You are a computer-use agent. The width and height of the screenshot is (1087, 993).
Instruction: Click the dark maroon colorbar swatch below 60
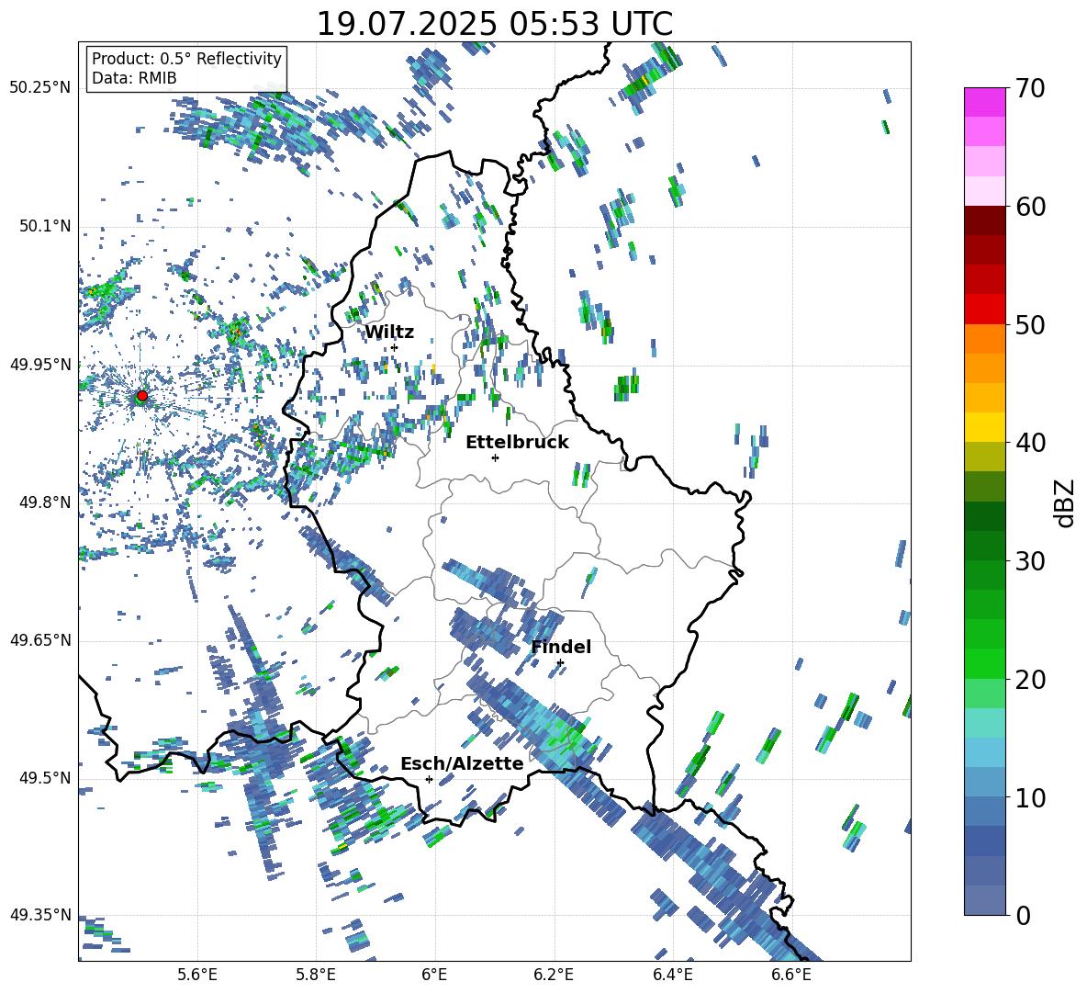pyautogui.click(x=984, y=220)
